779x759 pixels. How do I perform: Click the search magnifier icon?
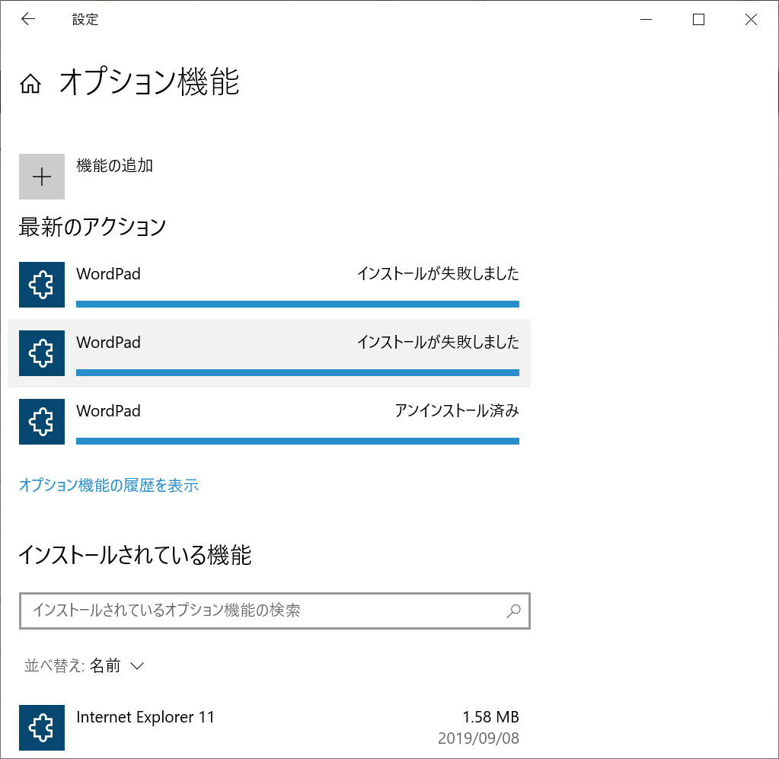514,611
